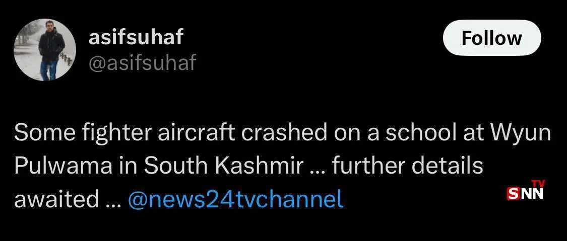
Task: Open the tweet by clicking its first line
Action: point(282,134)
